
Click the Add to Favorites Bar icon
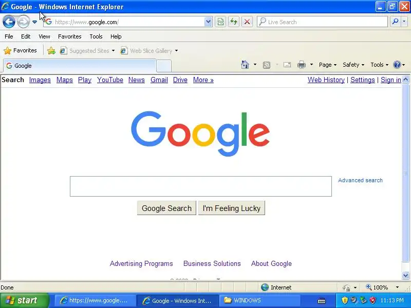51,50
